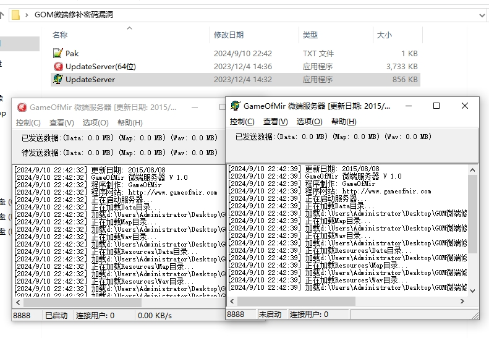Open 查看(V) menu in the front window
This screenshot has height=338, width=489.
(275, 121)
